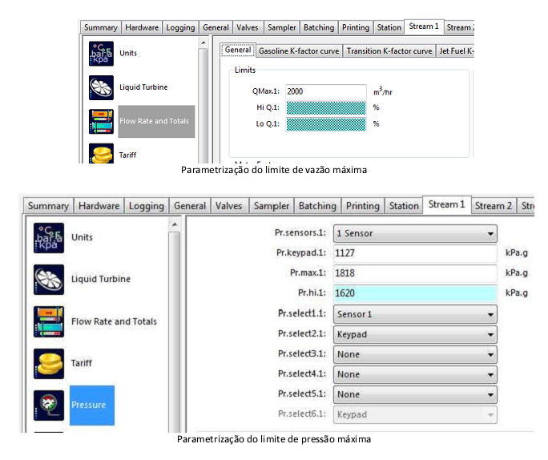The width and height of the screenshot is (548, 460).
Task: Open the Gasoline K-factor curve sub-tab
Action: 299,51
